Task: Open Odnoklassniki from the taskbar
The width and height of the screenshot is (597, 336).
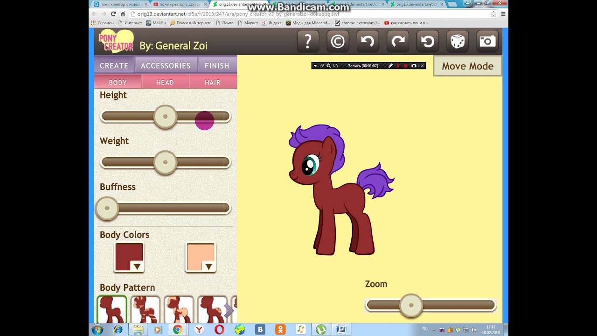Action: 280,330
